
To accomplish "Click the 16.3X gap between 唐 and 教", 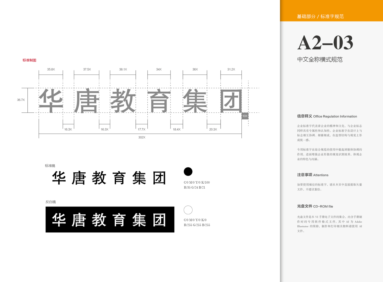I will click(x=105, y=130).
